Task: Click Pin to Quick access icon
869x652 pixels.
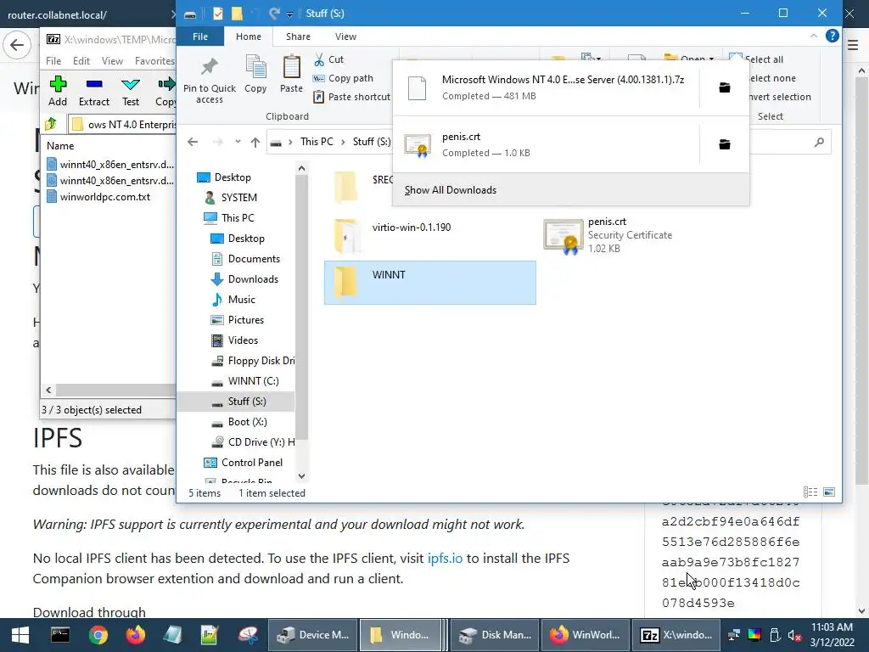Action: click(x=209, y=81)
